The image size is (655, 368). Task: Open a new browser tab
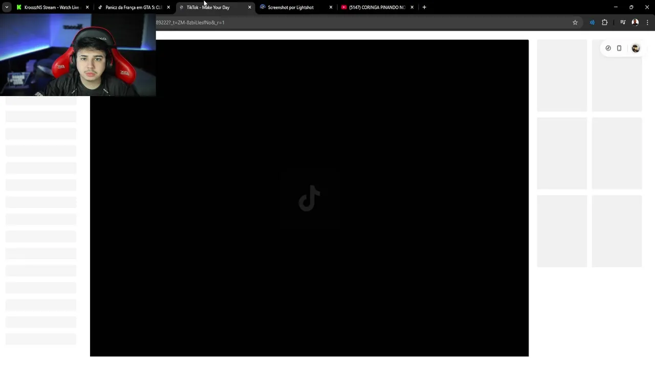[424, 7]
